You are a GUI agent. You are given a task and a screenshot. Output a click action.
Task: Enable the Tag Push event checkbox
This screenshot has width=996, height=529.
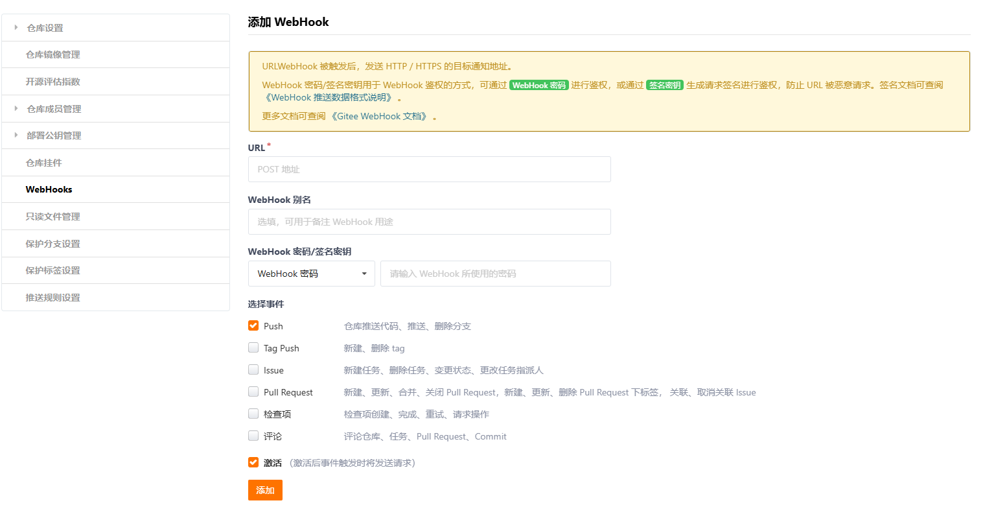[x=253, y=347]
